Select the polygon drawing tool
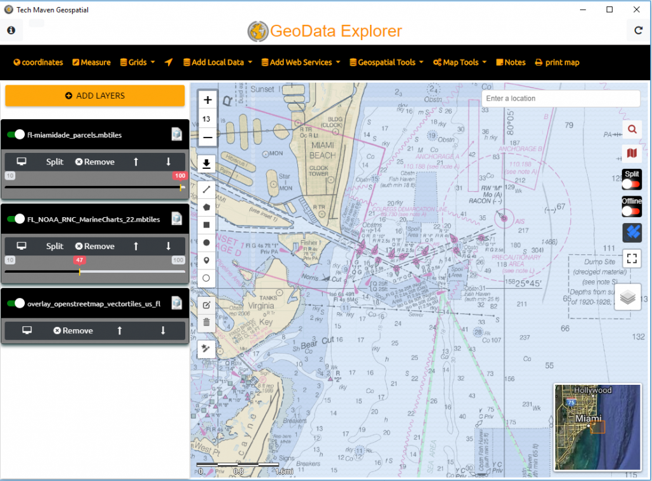The height and width of the screenshot is (481, 652). 208,206
